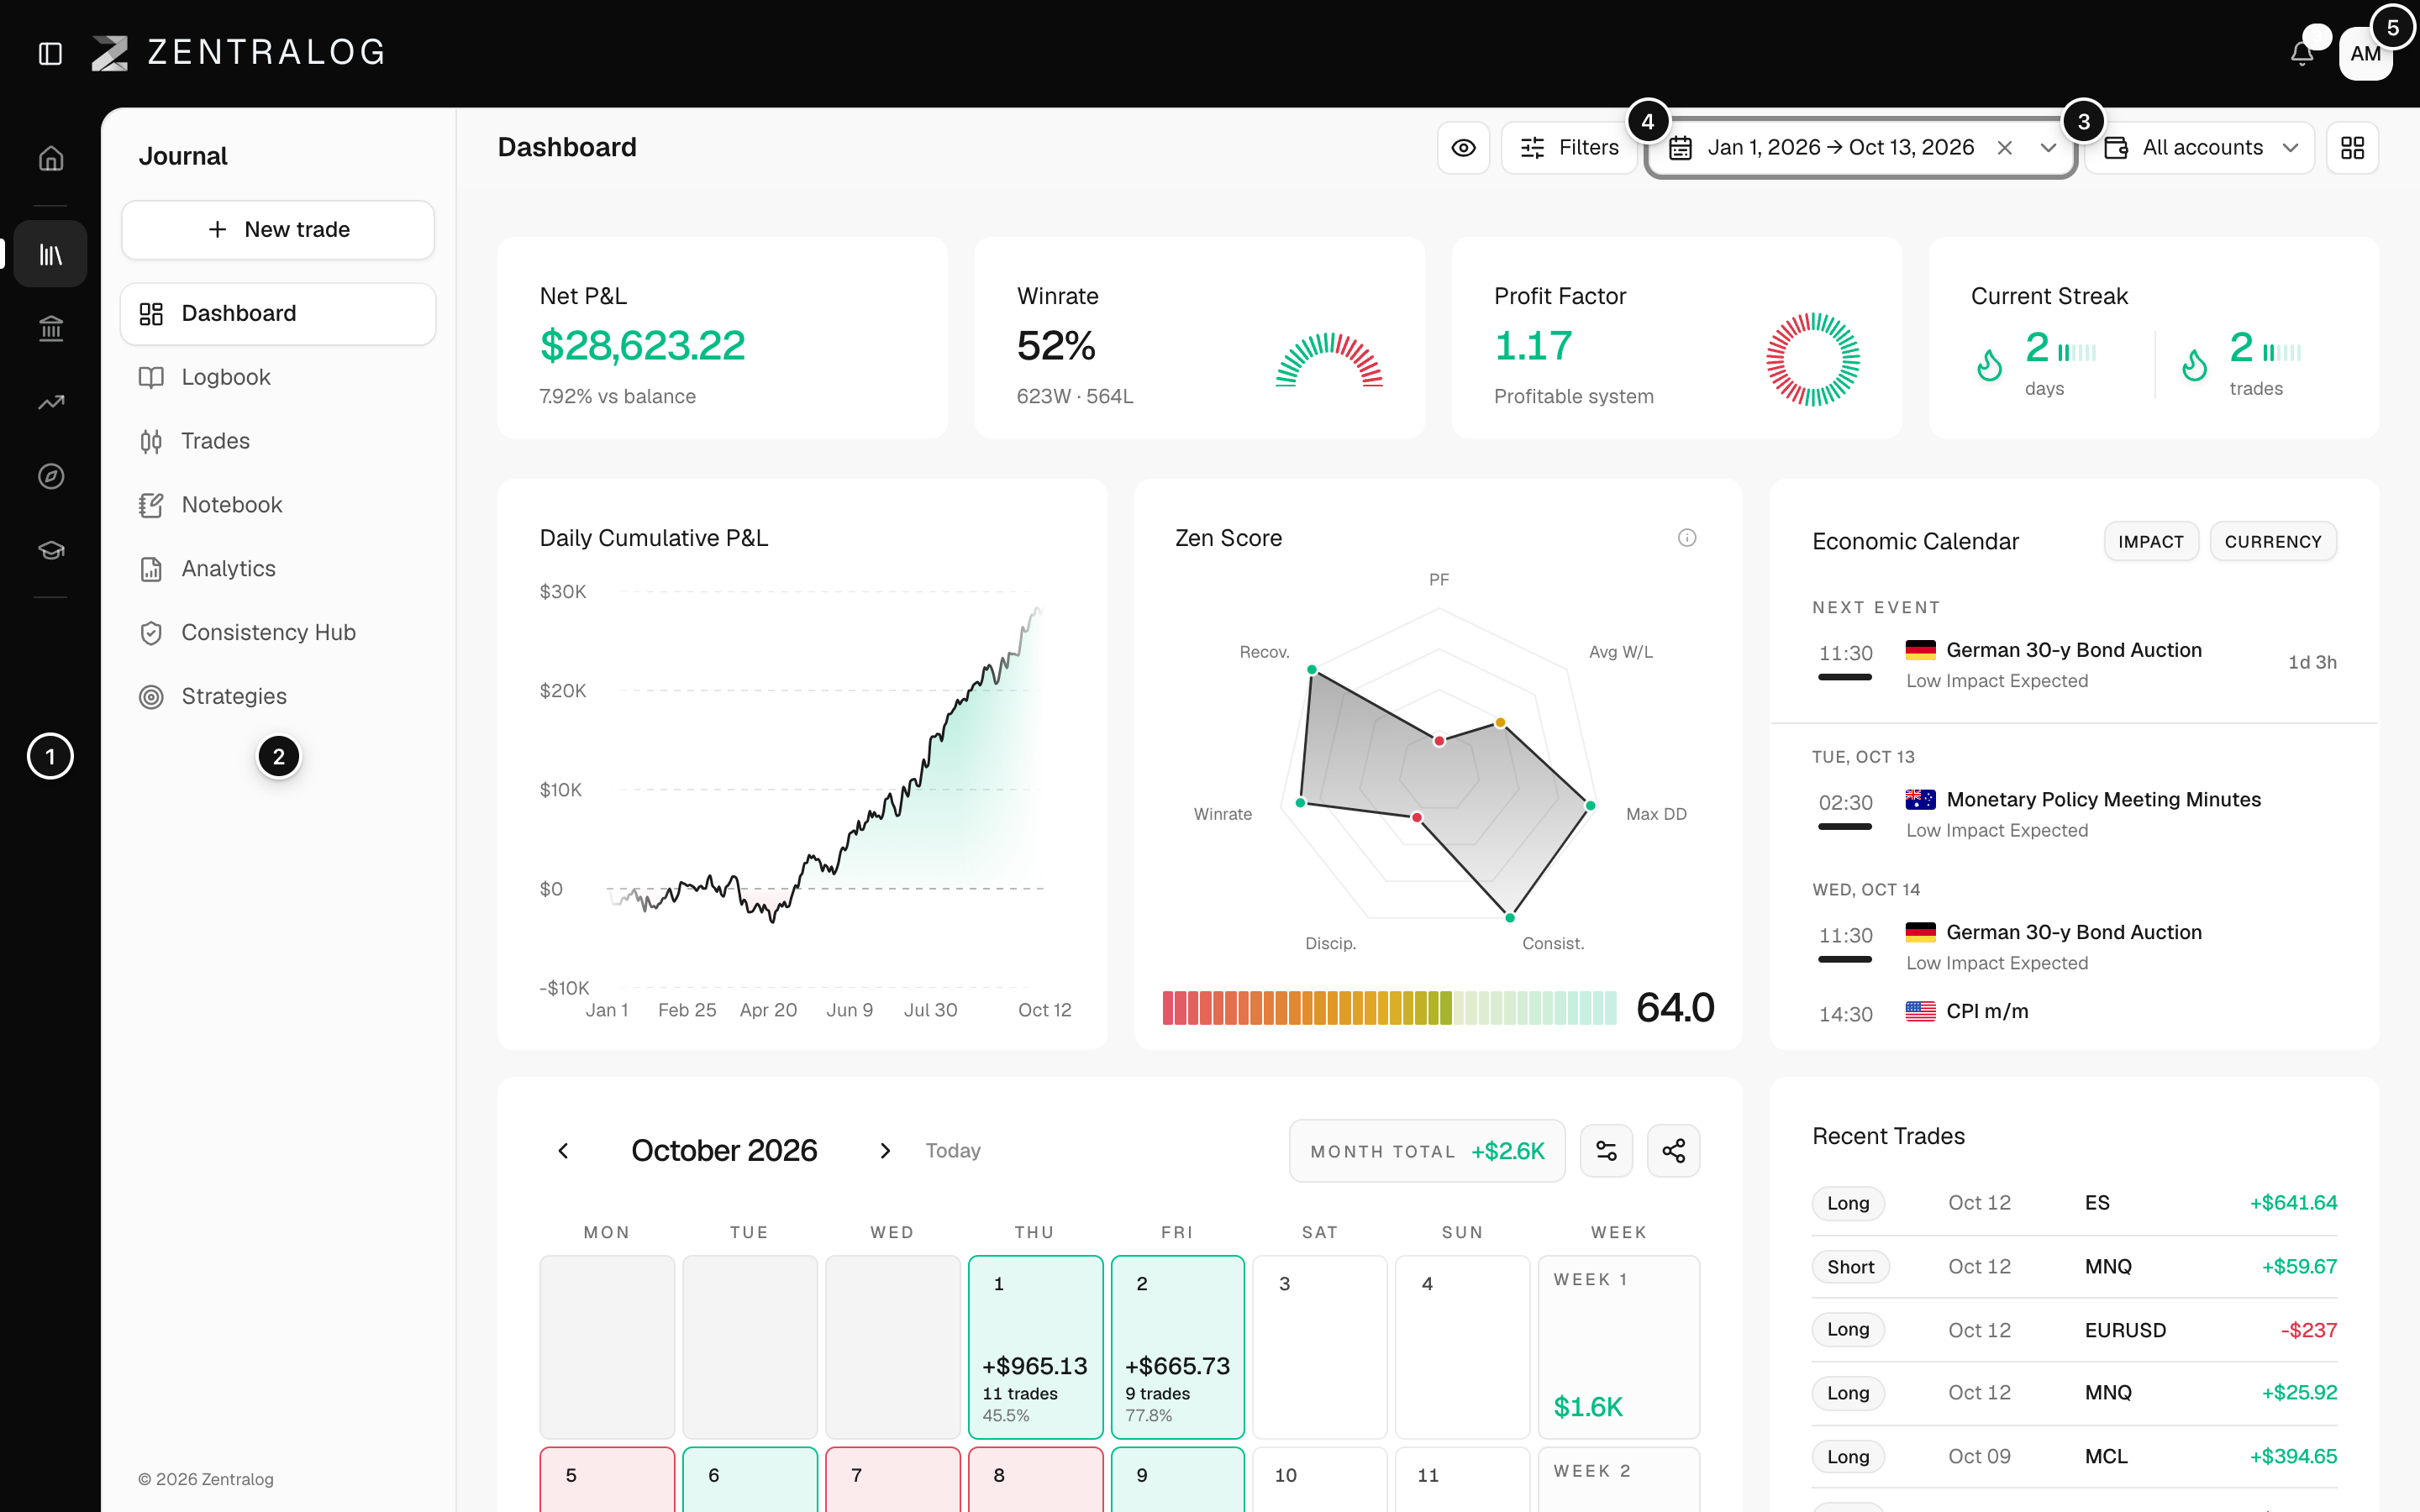Open the Notebook page

point(278,505)
